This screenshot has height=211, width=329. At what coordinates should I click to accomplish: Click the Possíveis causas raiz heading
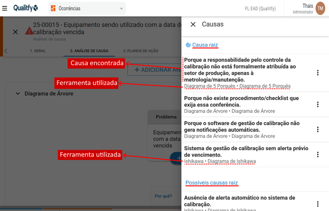point(212,183)
